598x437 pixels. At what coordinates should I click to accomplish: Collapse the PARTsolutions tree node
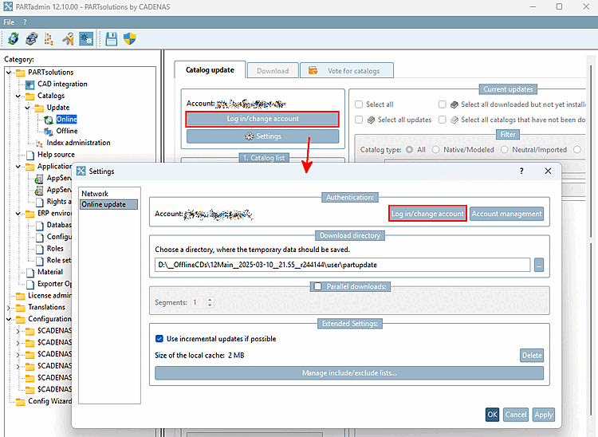coord(9,72)
